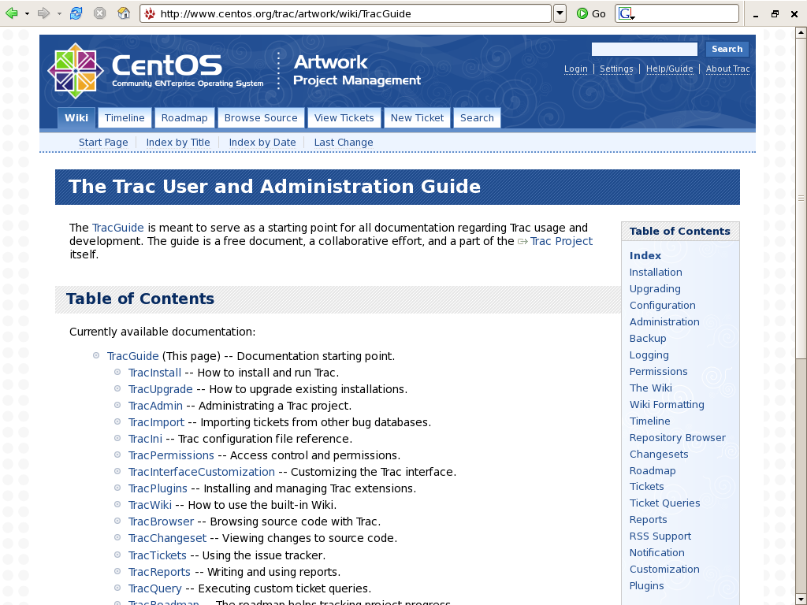
Task: Open Index by Date
Action: [x=262, y=143]
